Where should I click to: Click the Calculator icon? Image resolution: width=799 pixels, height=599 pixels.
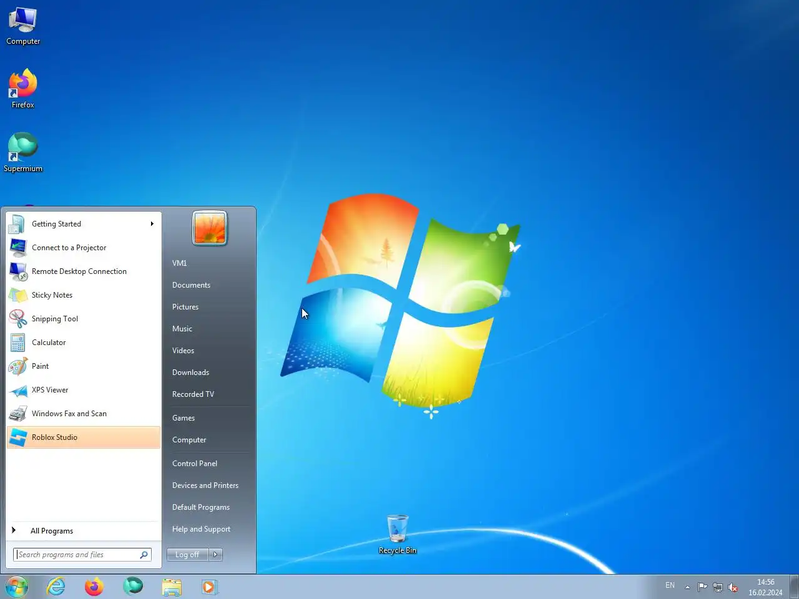pyautogui.click(x=18, y=343)
